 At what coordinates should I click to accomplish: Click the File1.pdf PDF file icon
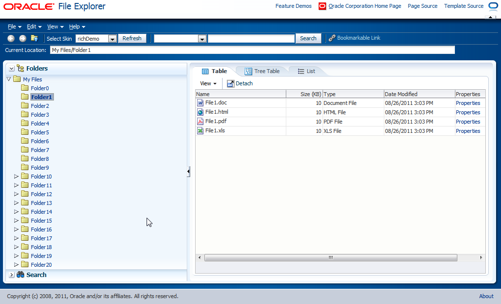pyautogui.click(x=200, y=122)
